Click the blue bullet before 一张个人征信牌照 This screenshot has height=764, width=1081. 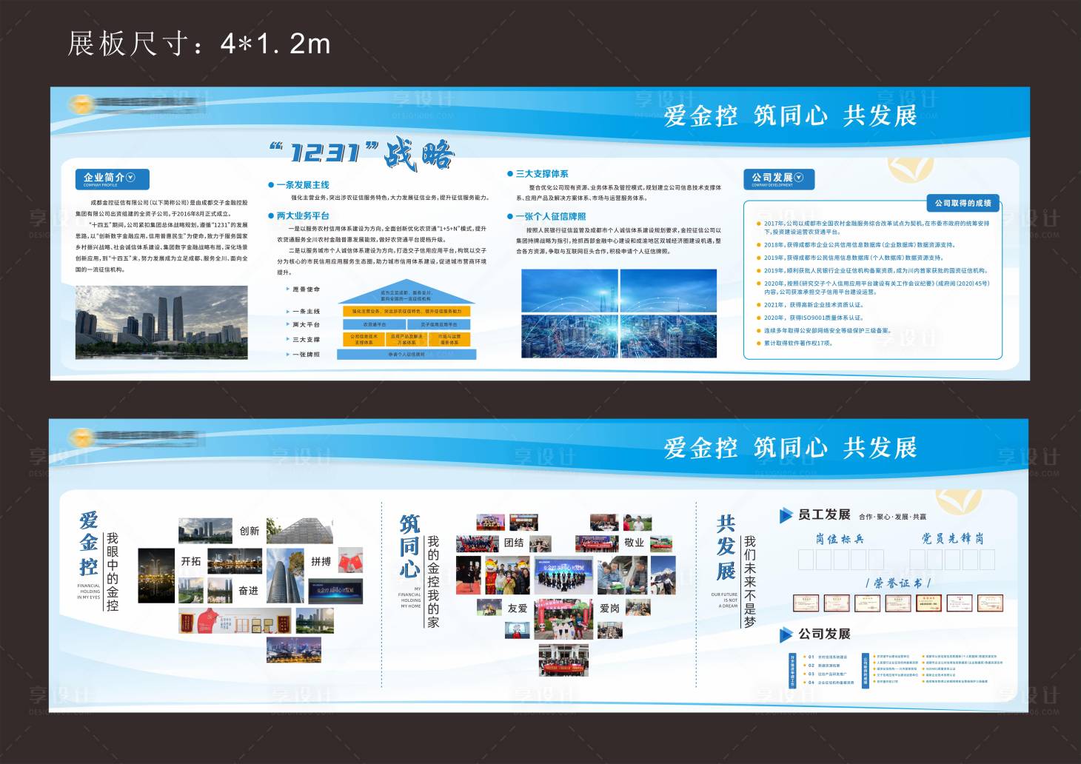[510, 217]
